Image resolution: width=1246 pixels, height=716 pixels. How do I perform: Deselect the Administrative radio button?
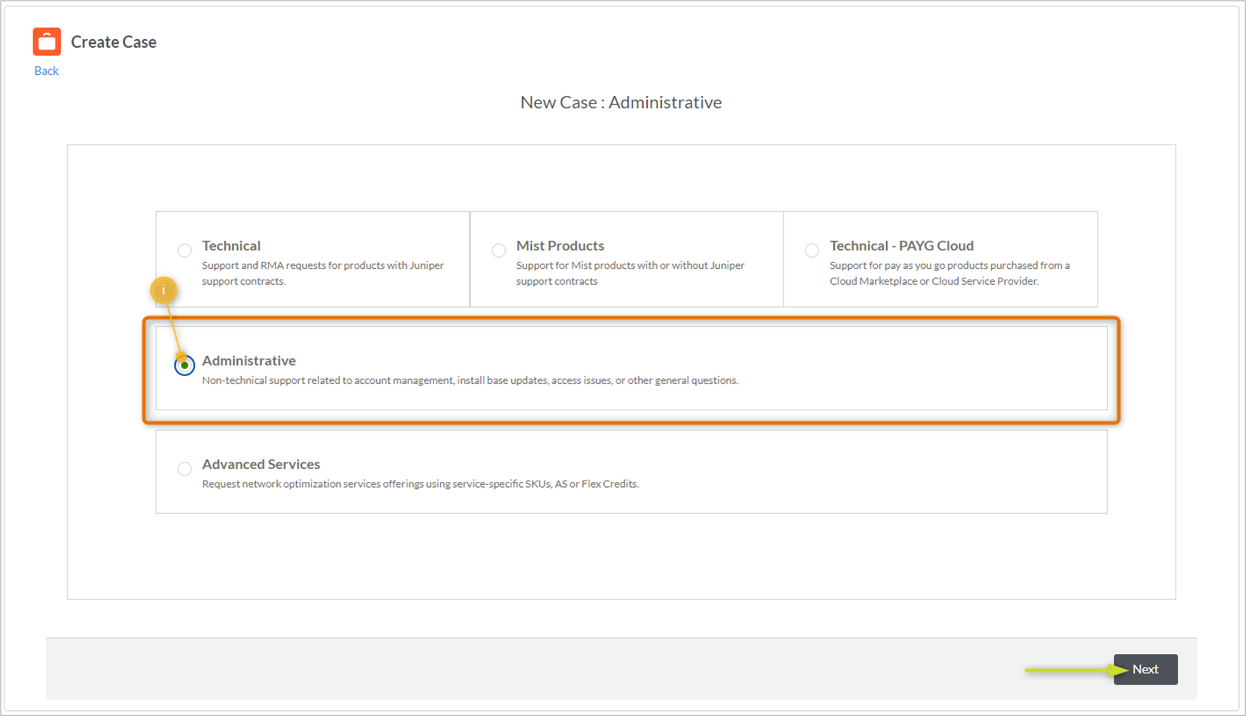tap(184, 365)
